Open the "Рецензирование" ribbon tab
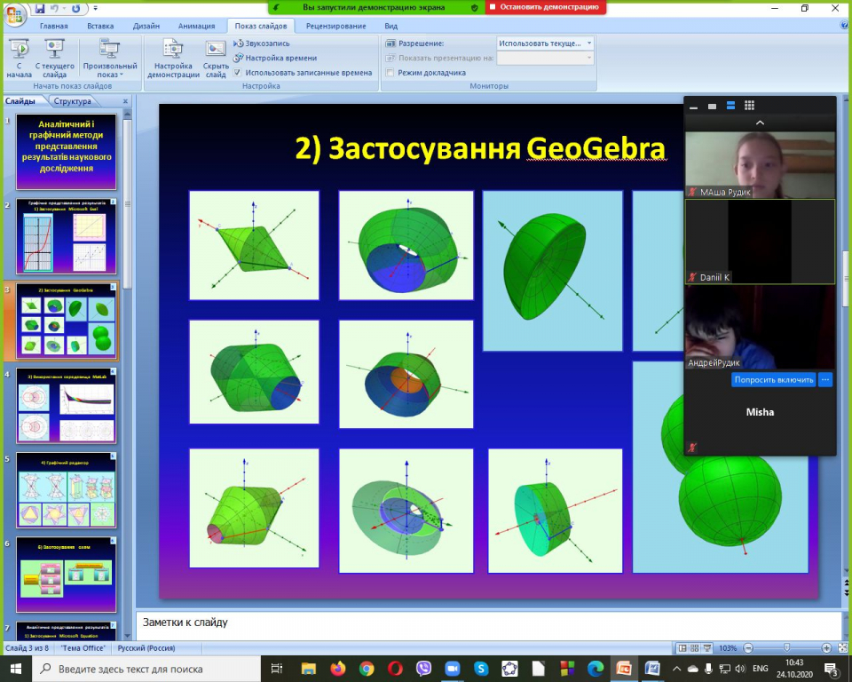 335,26
